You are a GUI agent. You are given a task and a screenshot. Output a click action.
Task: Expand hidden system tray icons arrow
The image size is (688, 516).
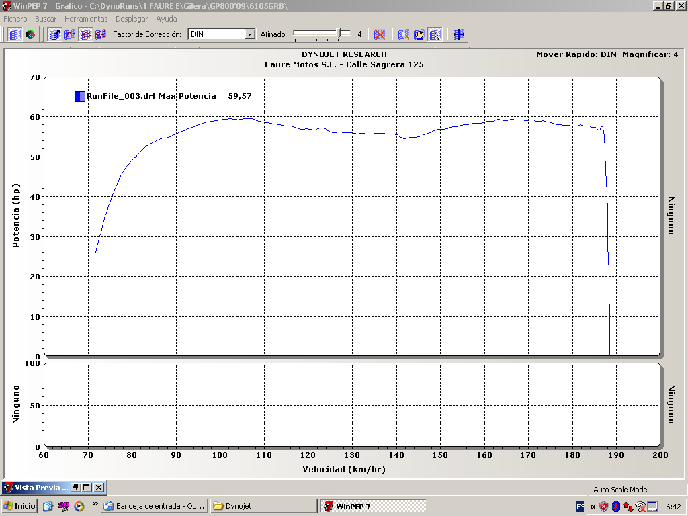[593, 506]
